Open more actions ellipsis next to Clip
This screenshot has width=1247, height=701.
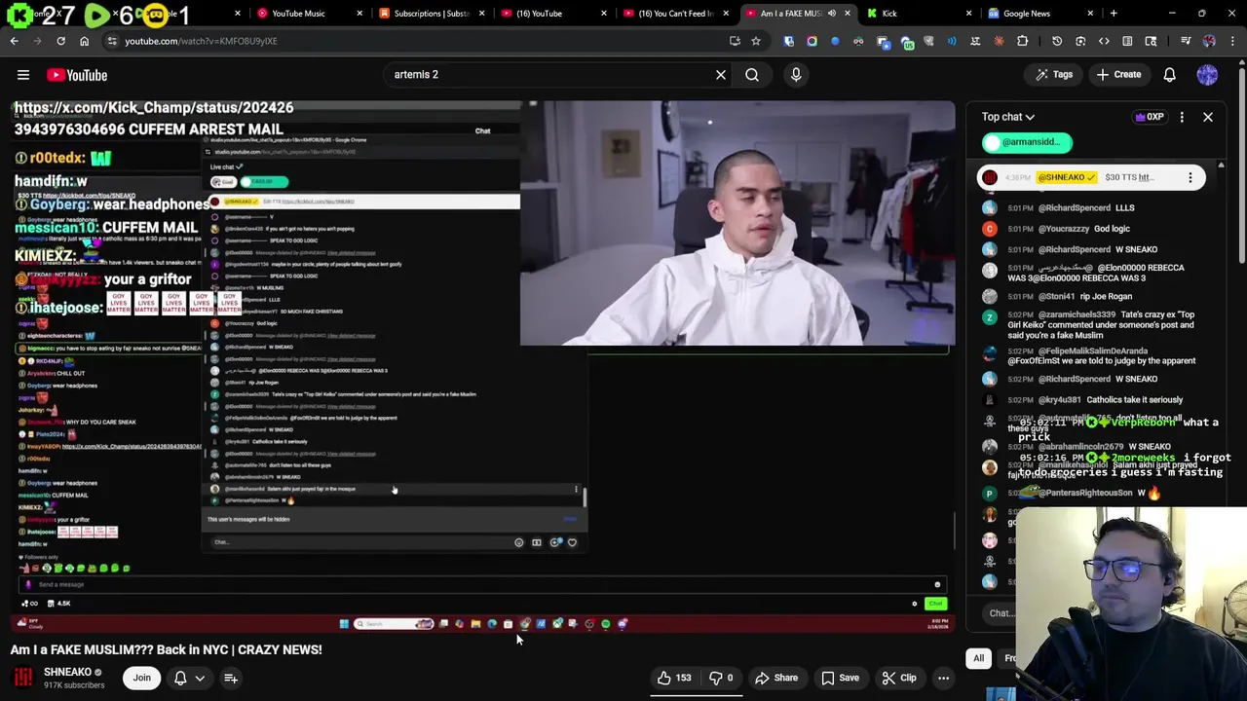tap(943, 678)
